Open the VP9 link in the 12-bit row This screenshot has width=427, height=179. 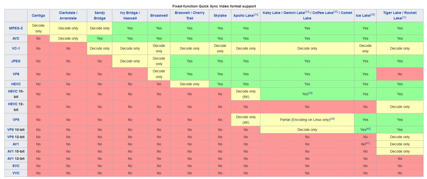pos(11,137)
